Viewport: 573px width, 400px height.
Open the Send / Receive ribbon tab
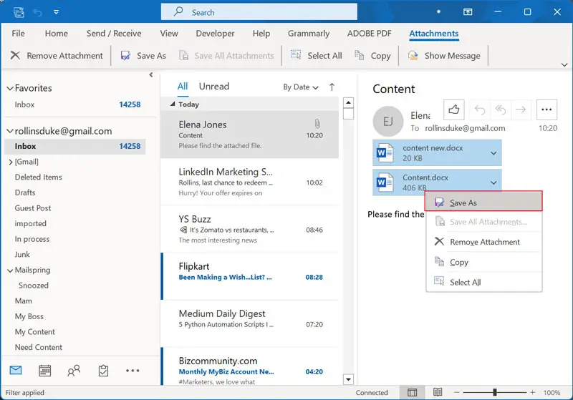(x=114, y=34)
